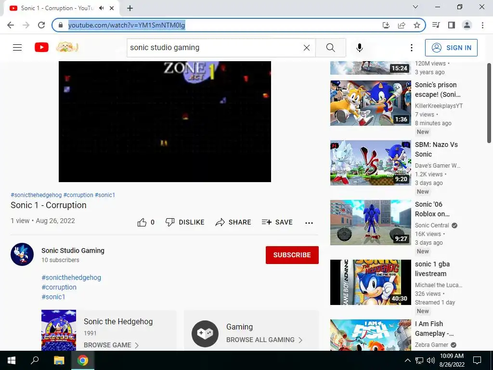This screenshot has width=493, height=370.
Task: Share this page from the address bar
Action: (x=402, y=25)
